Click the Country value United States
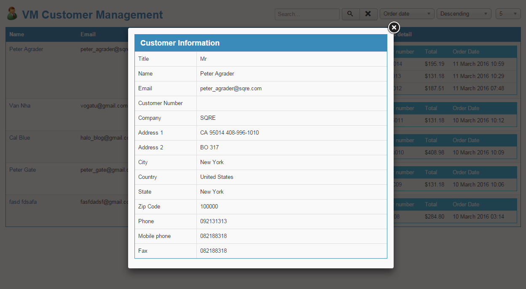Image resolution: width=526 pixels, height=289 pixels. 217,177
